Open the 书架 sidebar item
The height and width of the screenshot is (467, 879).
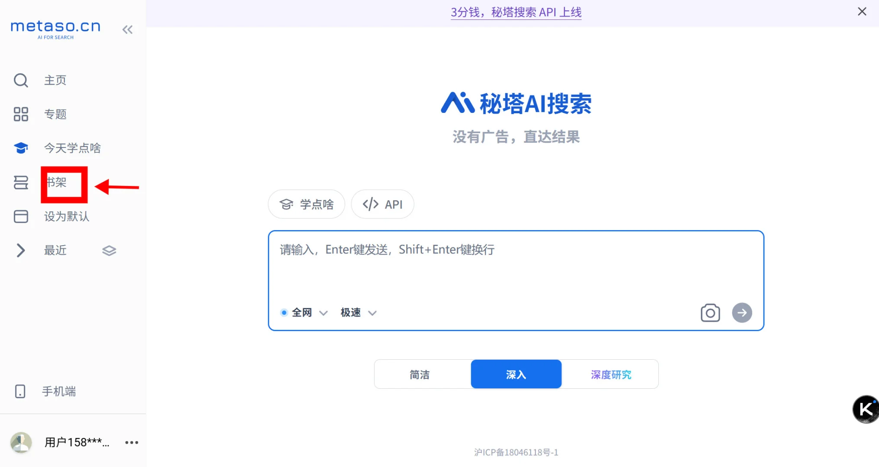click(56, 182)
